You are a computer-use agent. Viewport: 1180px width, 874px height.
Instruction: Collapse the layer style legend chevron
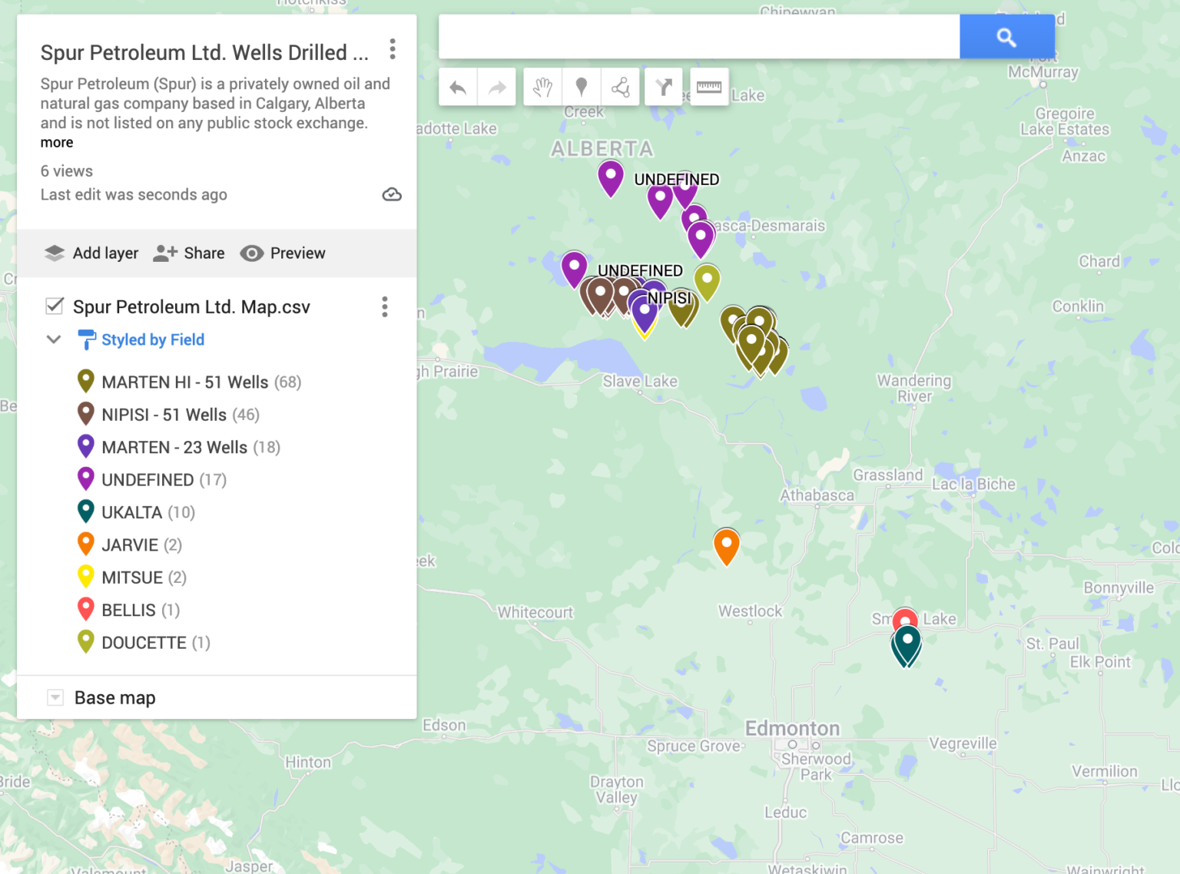point(54,339)
